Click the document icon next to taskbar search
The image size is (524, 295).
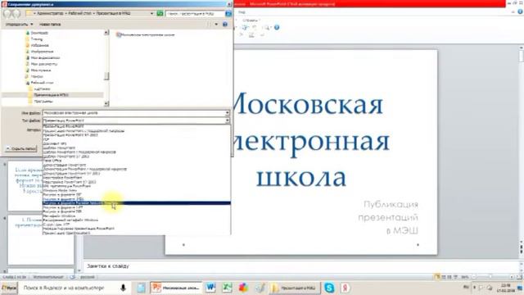[x=141, y=288]
